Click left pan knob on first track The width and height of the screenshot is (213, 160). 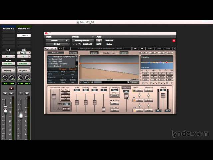(x=5, y=77)
